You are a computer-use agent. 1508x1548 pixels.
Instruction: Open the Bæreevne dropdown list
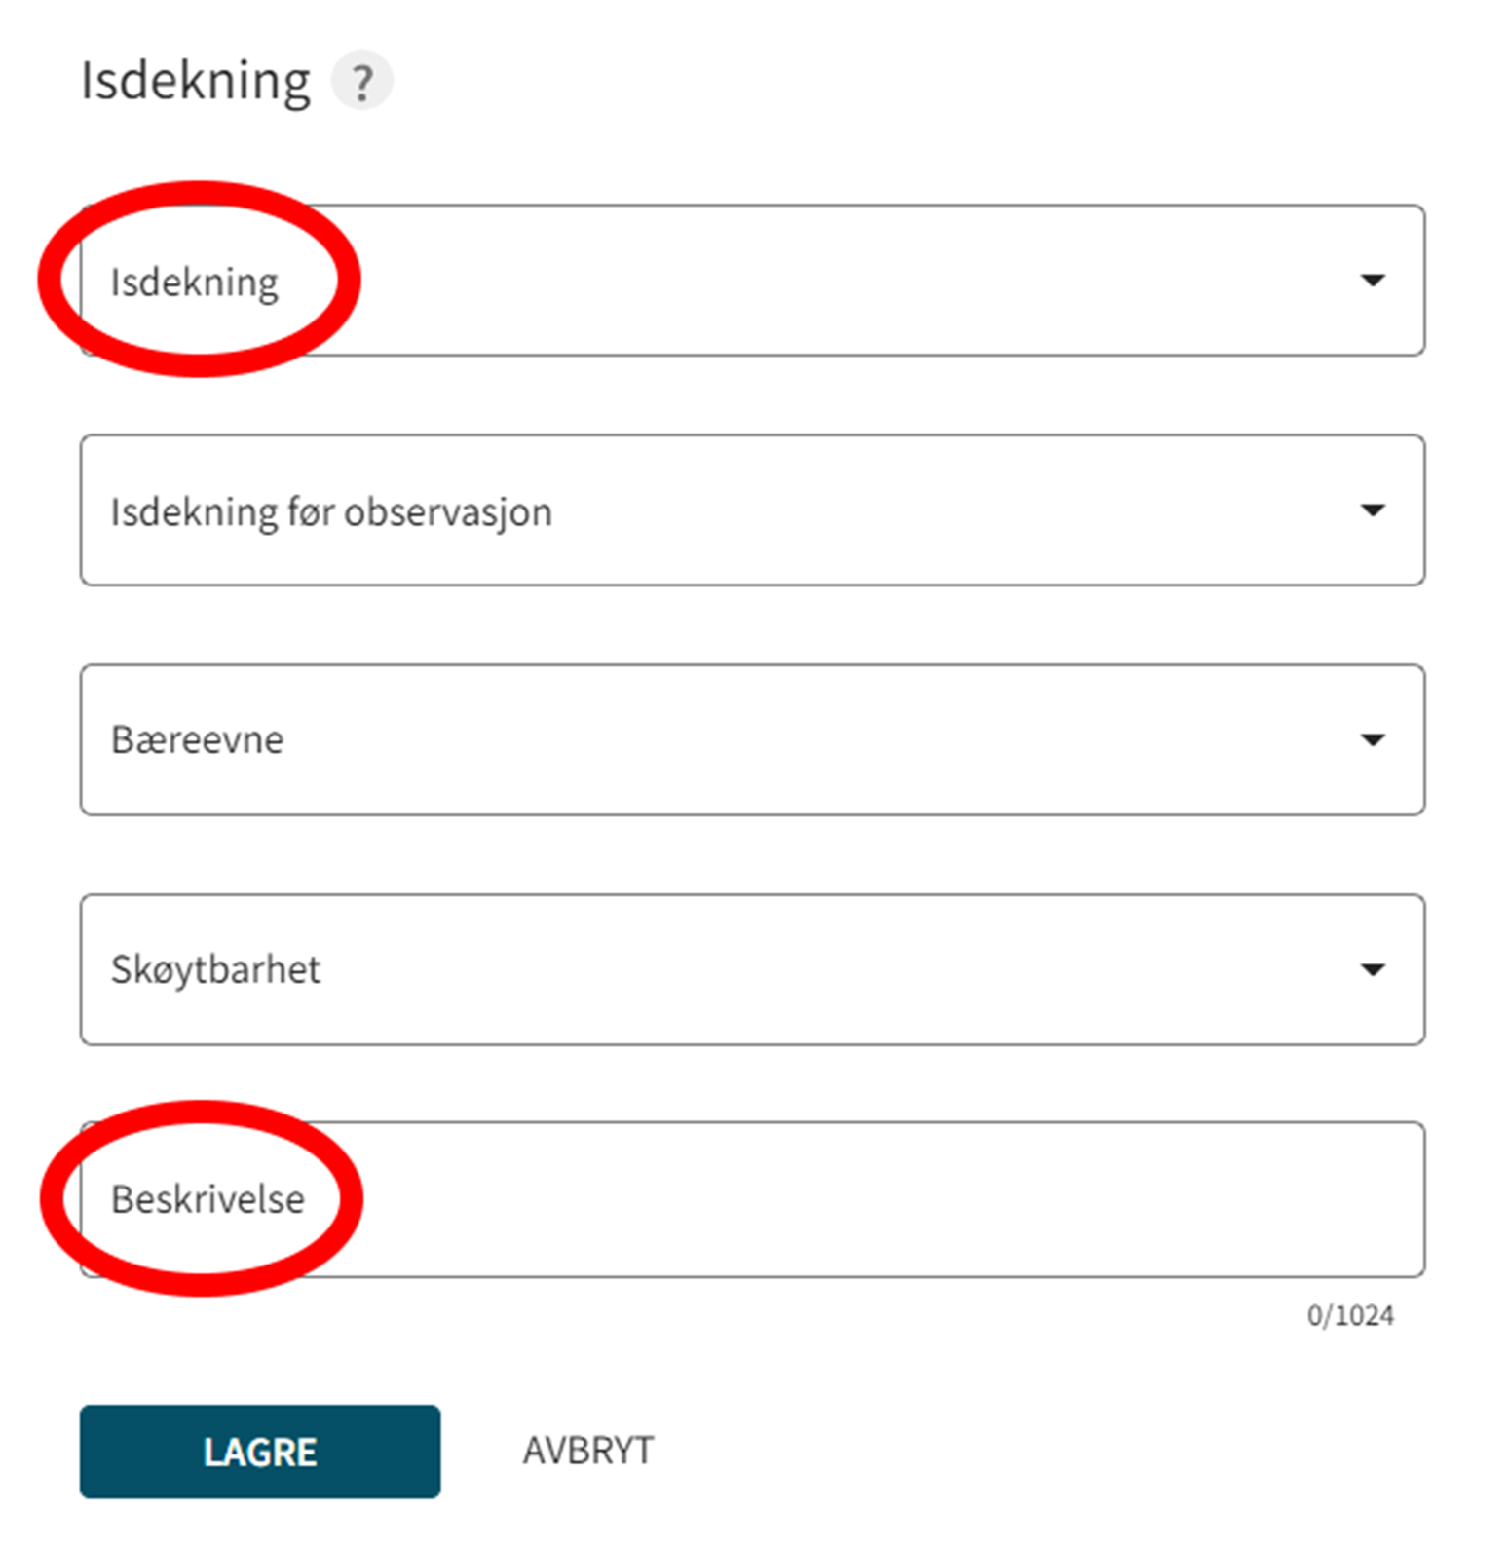point(752,740)
